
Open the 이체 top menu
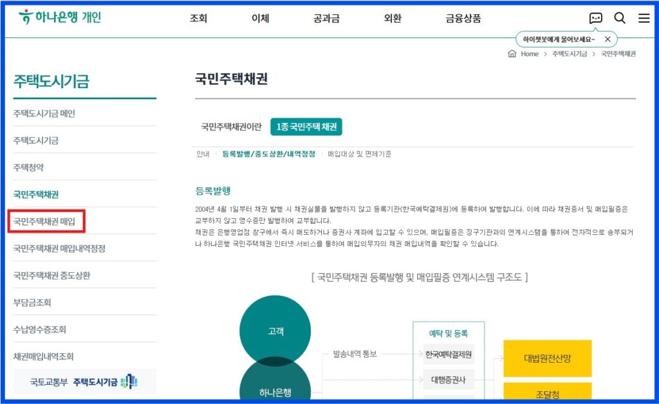pos(260,19)
